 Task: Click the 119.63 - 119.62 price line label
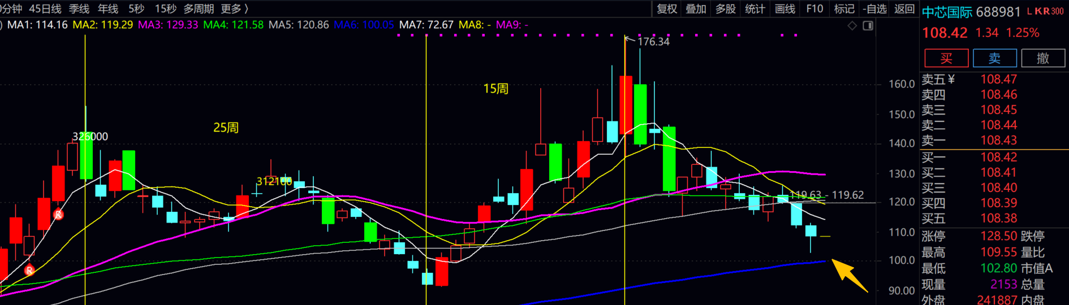827,195
